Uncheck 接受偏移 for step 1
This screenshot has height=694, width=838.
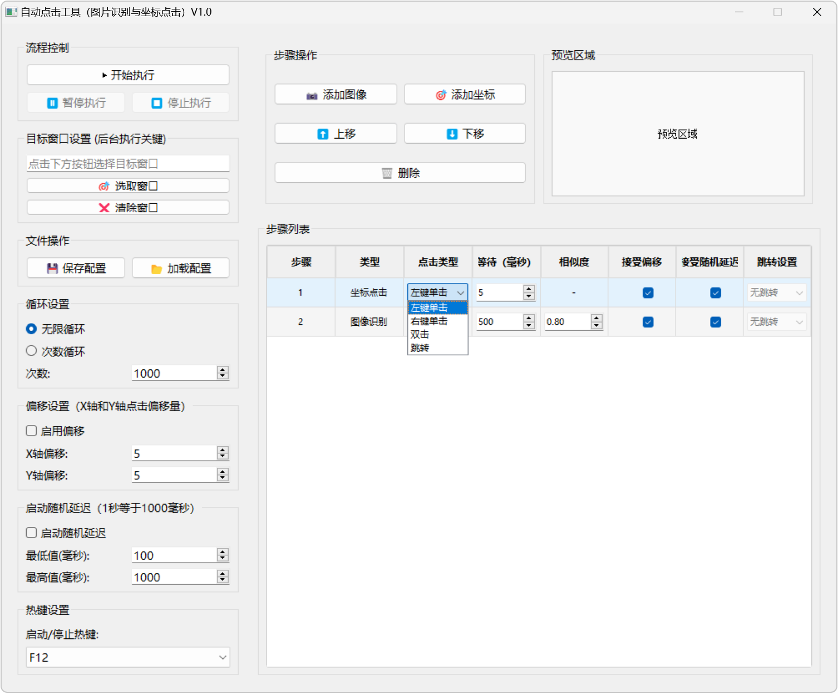point(648,292)
